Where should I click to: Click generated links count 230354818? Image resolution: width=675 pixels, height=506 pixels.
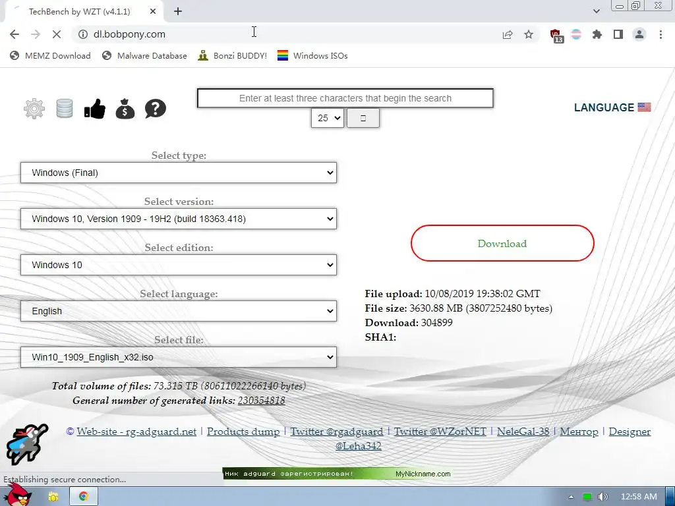click(261, 401)
